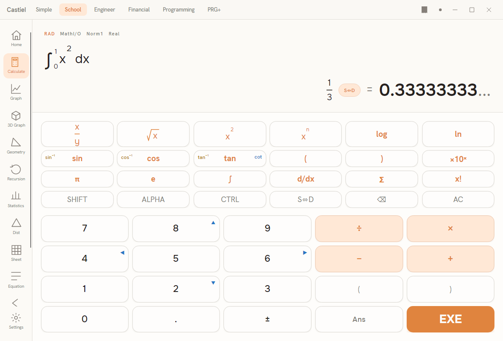
Task: Open the Geometry triangle icon
Action: [16, 146]
